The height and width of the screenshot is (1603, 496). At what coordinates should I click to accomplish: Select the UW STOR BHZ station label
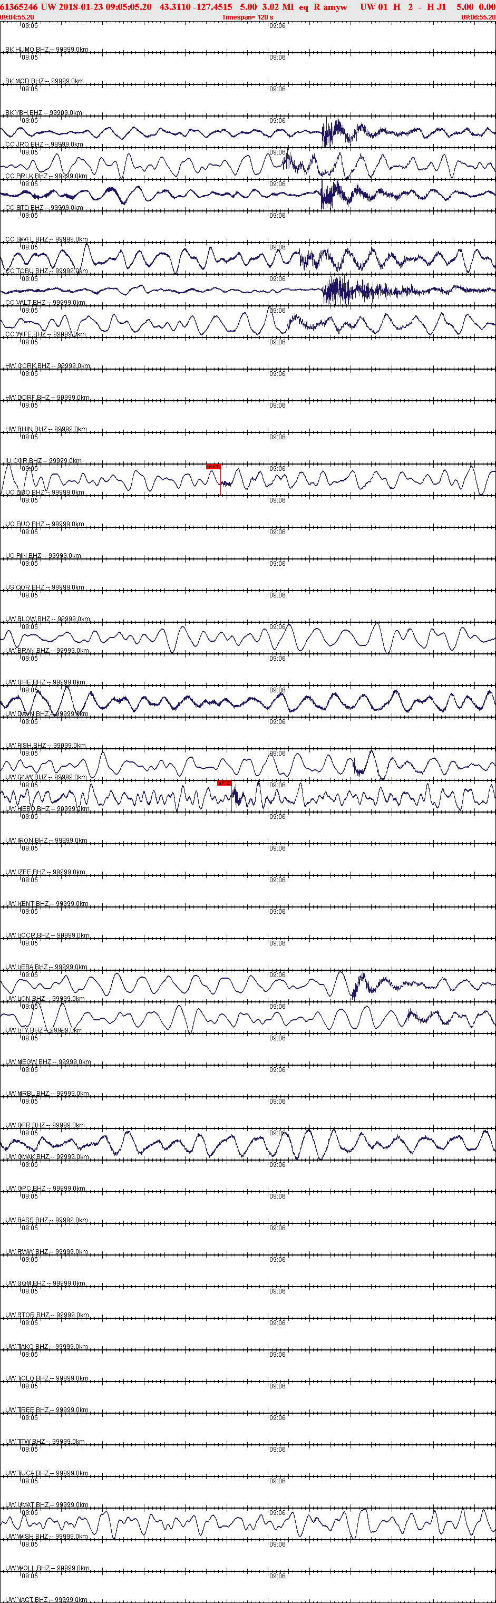pyautogui.click(x=47, y=1316)
